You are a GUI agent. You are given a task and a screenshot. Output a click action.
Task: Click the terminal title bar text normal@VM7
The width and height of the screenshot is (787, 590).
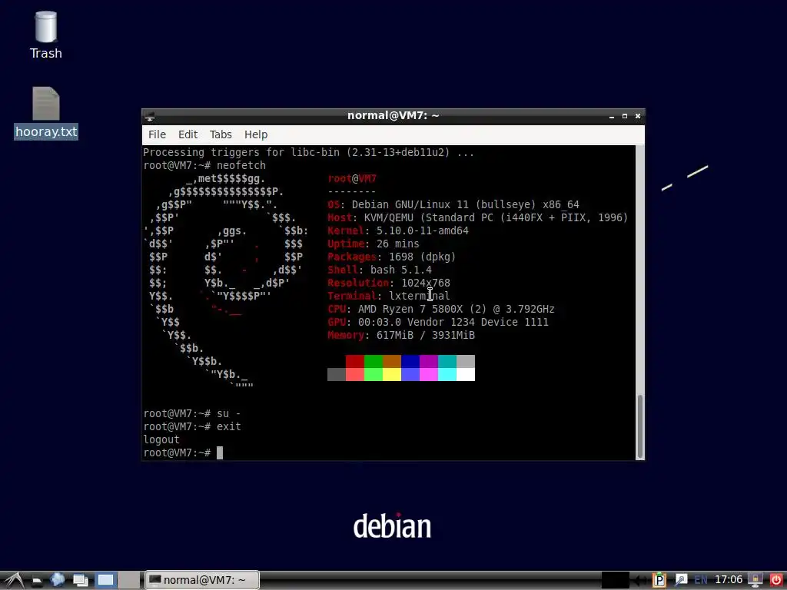click(393, 115)
